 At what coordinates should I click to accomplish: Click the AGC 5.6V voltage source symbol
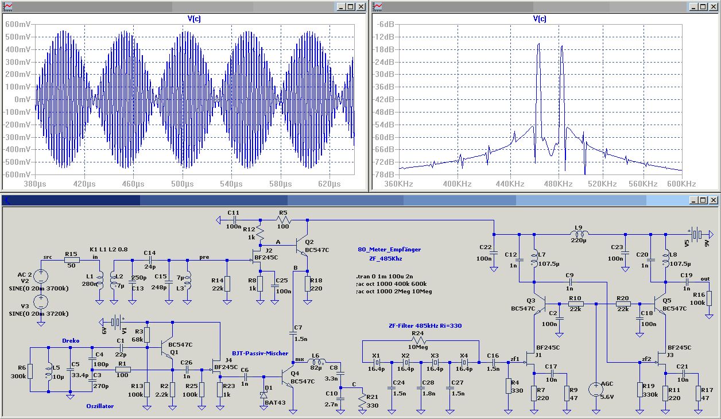pos(596,390)
